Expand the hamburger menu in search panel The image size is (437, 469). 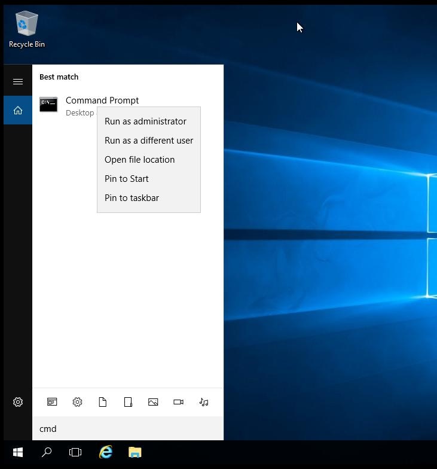[x=18, y=81]
